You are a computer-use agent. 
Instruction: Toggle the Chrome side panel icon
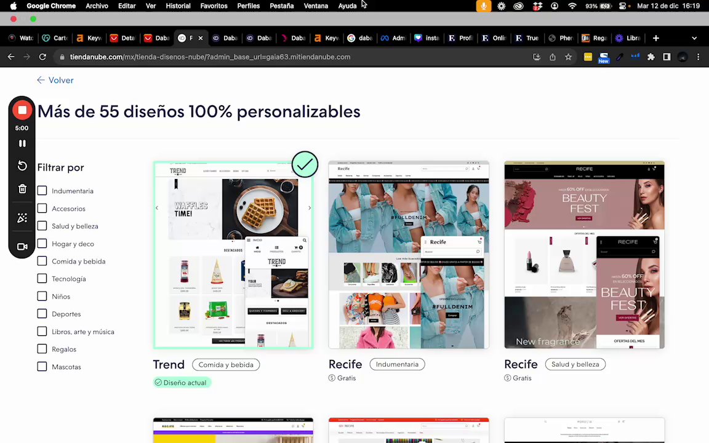click(667, 57)
